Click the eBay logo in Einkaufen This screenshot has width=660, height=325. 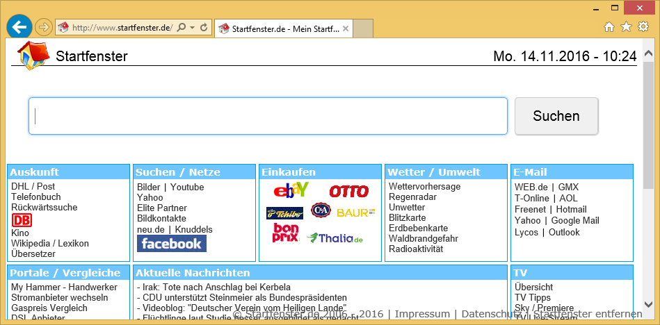tap(291, 190)
